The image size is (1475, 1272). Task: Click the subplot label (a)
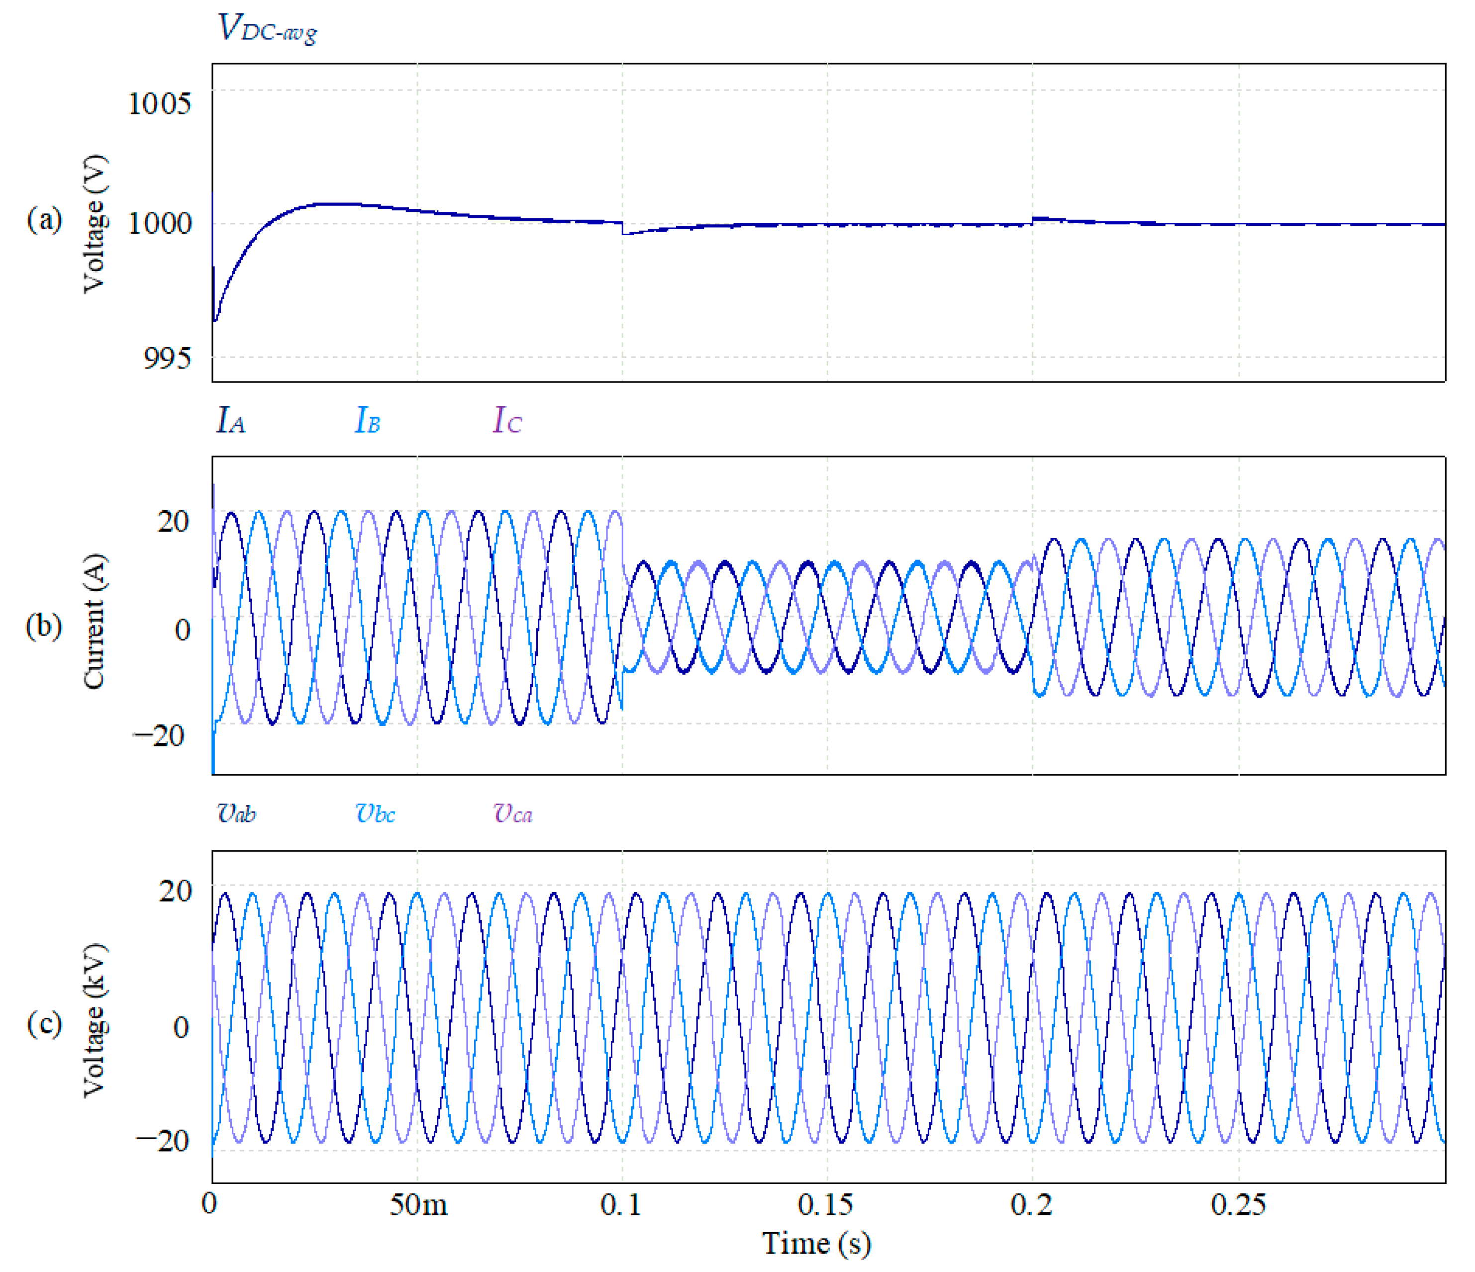[44, 221]
